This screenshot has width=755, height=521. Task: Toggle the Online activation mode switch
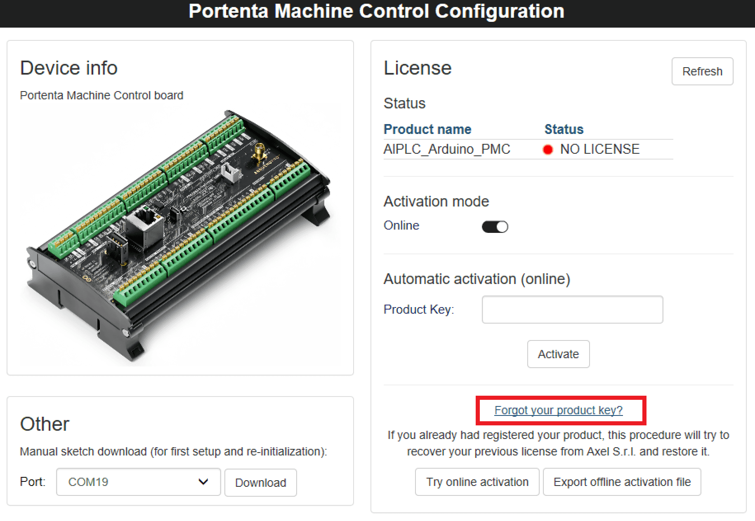point(495,227)
